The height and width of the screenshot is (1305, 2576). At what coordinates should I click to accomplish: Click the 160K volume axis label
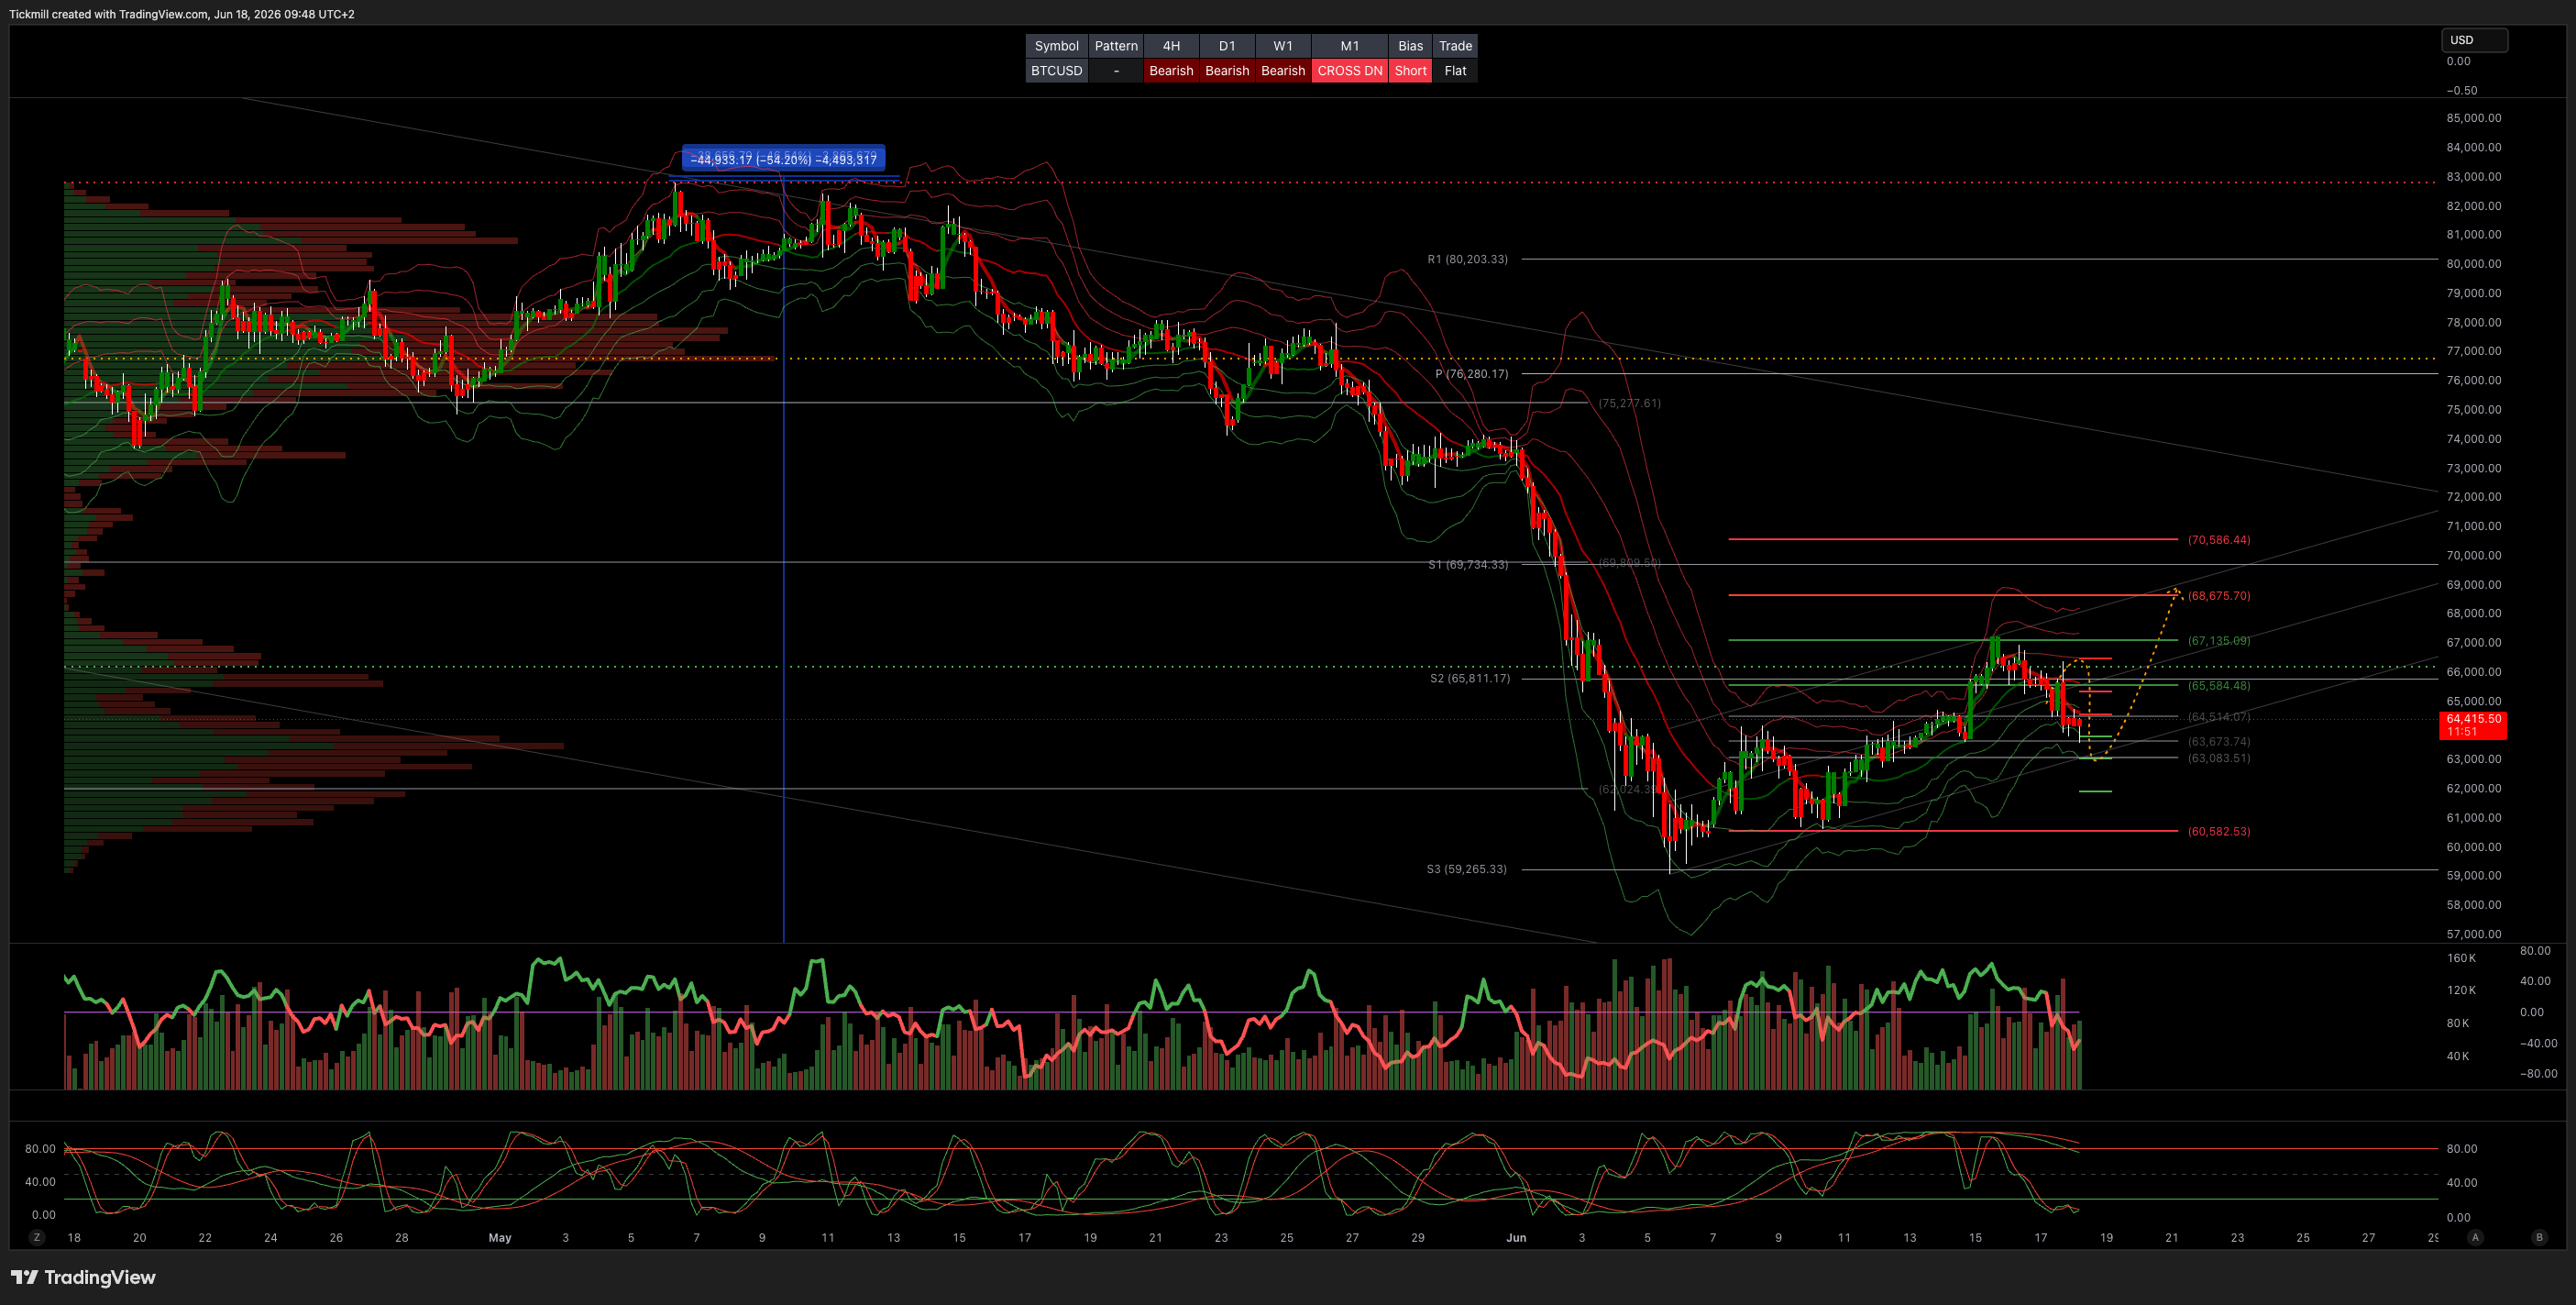click(x=2461, y=958)
